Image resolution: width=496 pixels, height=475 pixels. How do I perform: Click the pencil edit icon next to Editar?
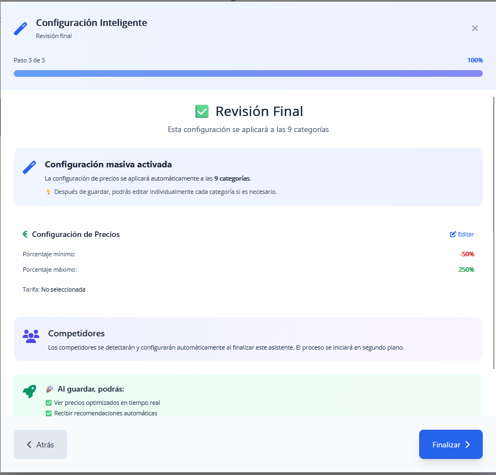coord(453,234)
